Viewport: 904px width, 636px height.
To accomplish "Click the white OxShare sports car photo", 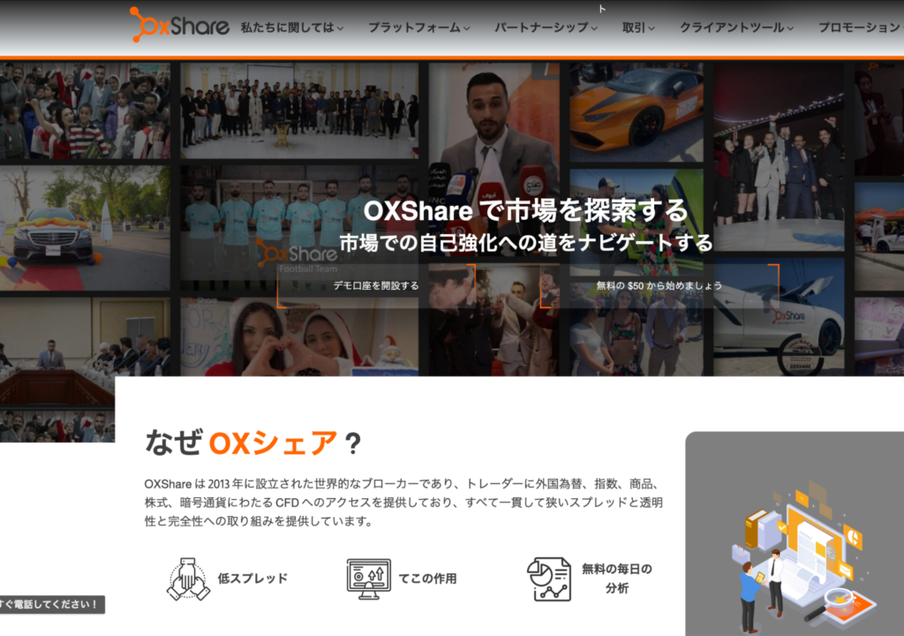I will (779, 317).
